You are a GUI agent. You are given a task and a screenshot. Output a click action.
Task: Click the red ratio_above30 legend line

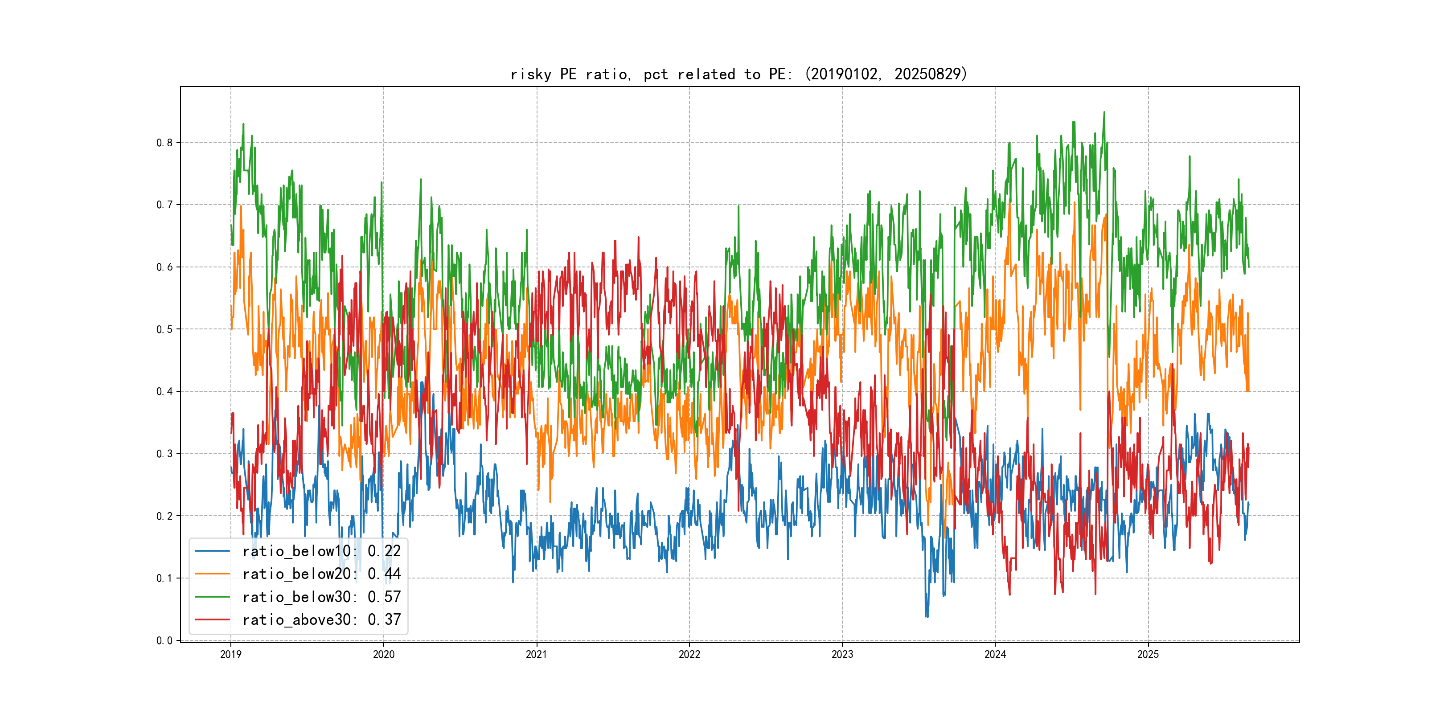click(x=212, y=620)
